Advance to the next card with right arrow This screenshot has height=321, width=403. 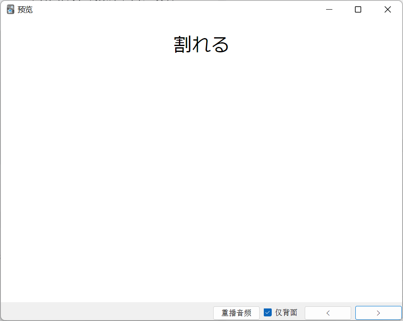tap(378, 313)
